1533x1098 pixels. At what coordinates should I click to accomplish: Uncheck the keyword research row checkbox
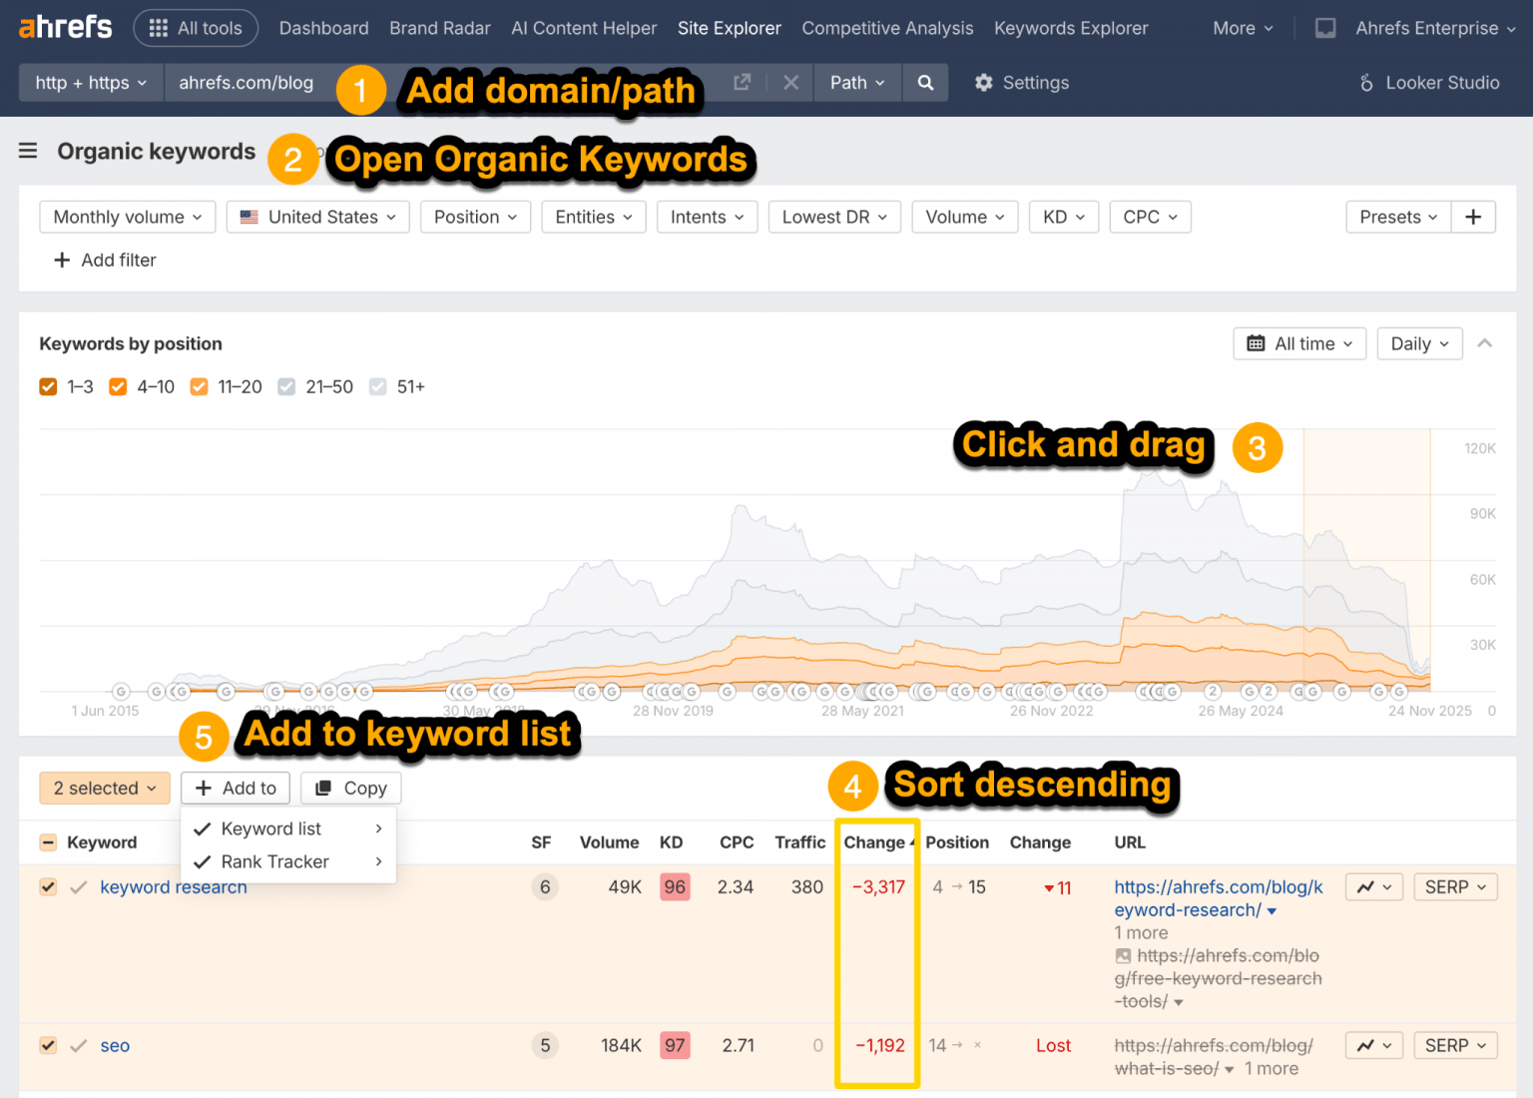tap(48, 886)
